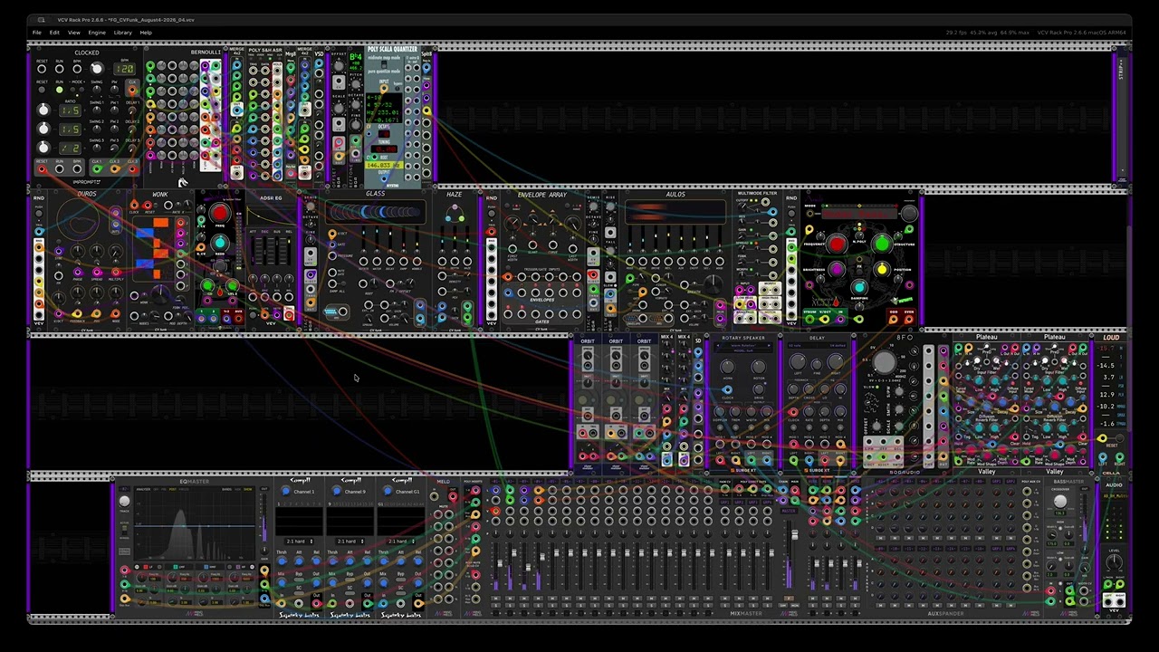Click the Delay module LEFT knob
Image resolution: width=1159 pixels, height=652 pixels.
click(x=797, y=363)
